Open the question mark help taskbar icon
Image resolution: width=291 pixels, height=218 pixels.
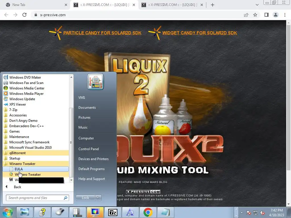click(x=42, y=212)
